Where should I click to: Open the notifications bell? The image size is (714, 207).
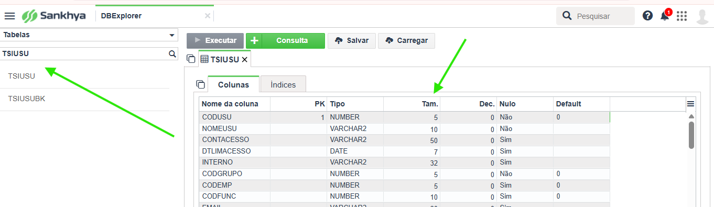(665, 16)
